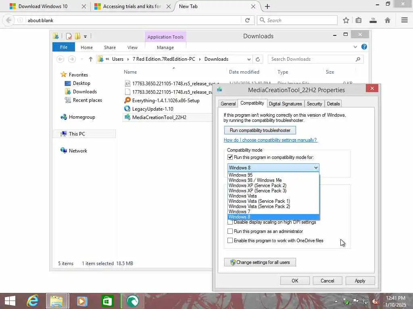Select Windows XP (Service Pack 3) option
This screenshot has height=309, width=413.
tap(273, 191)
